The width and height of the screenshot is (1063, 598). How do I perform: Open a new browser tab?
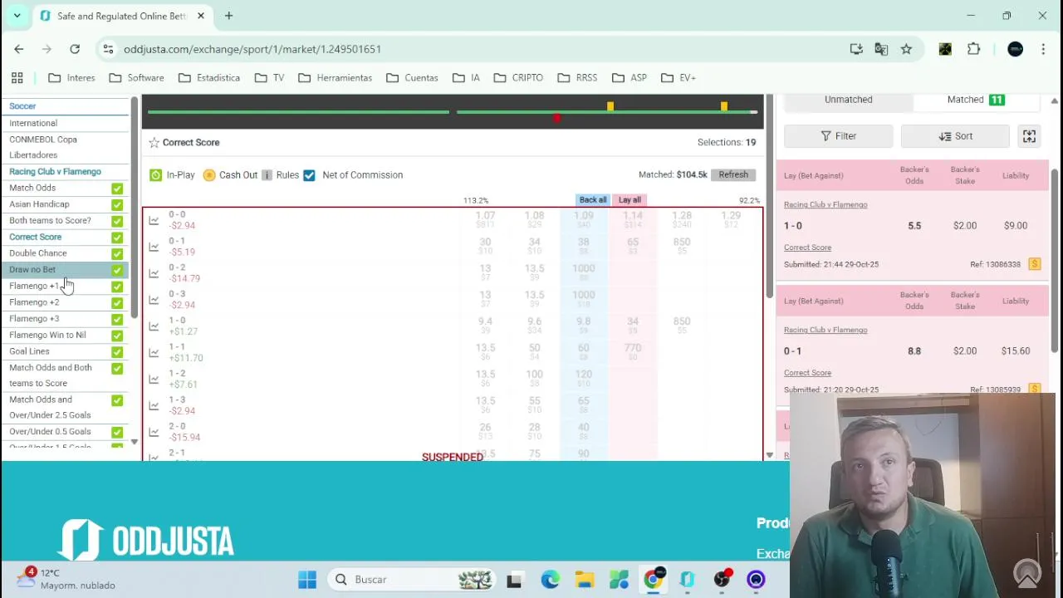pyautogui.click(x=228, y=16)
